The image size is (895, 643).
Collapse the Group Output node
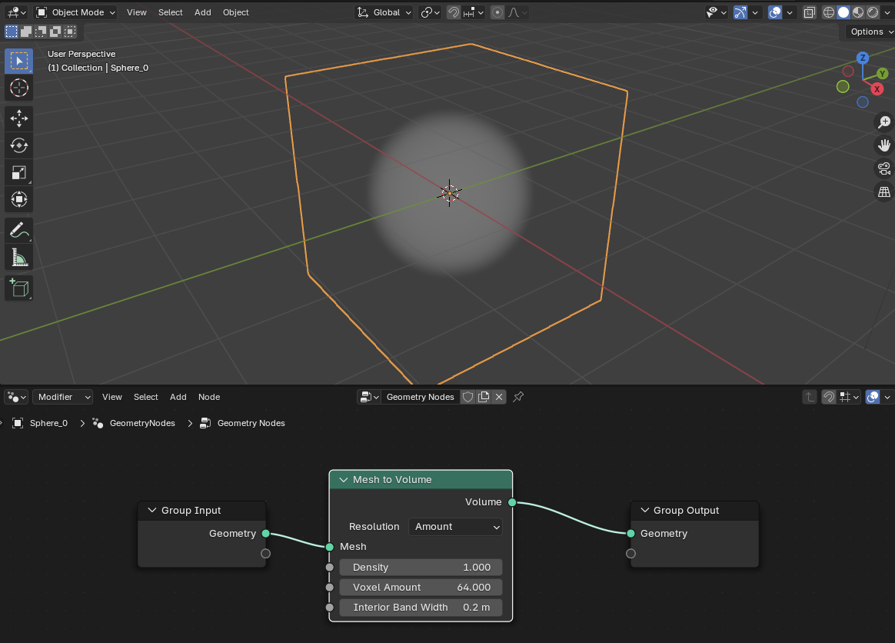[645, 510]
